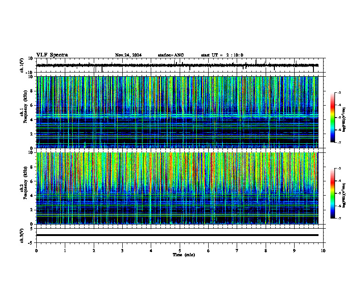This screenshot has width=364, height=281.
Task: Click the log(PSD) label beside ch.1 colorbar
Action: pyautogui.click(x=344, y=119)
